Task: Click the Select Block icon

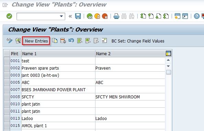Action: 88,41
